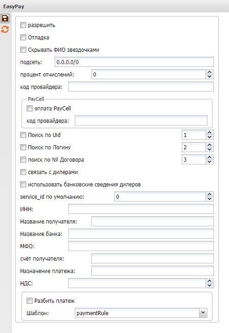The height and width of the screenshot is (333, 229).
Task: Click the подсеть input field
Action: point(134,62)
